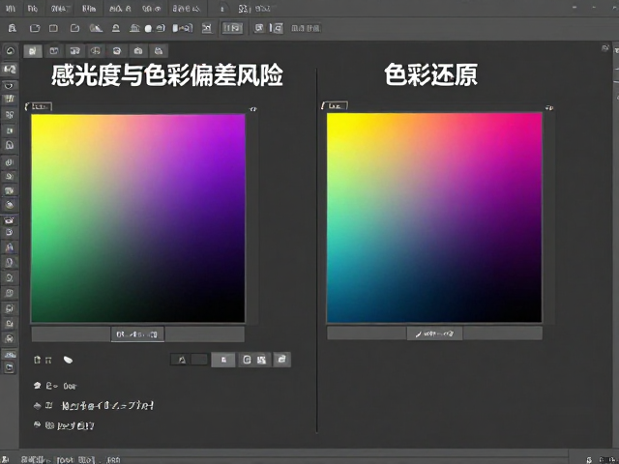The width and height of the screenshot is (619, 464).
Task: Click the light gray button in the lower button group
Action: (x=223, y=360)
